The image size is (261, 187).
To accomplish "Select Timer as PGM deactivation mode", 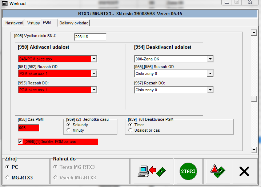I will [131, 124].
